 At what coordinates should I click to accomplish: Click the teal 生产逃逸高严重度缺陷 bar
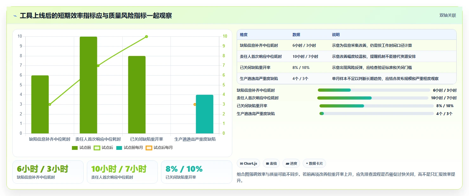[204, 114]
